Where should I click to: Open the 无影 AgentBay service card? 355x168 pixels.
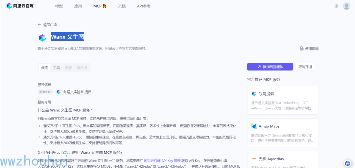click(283, 159)
